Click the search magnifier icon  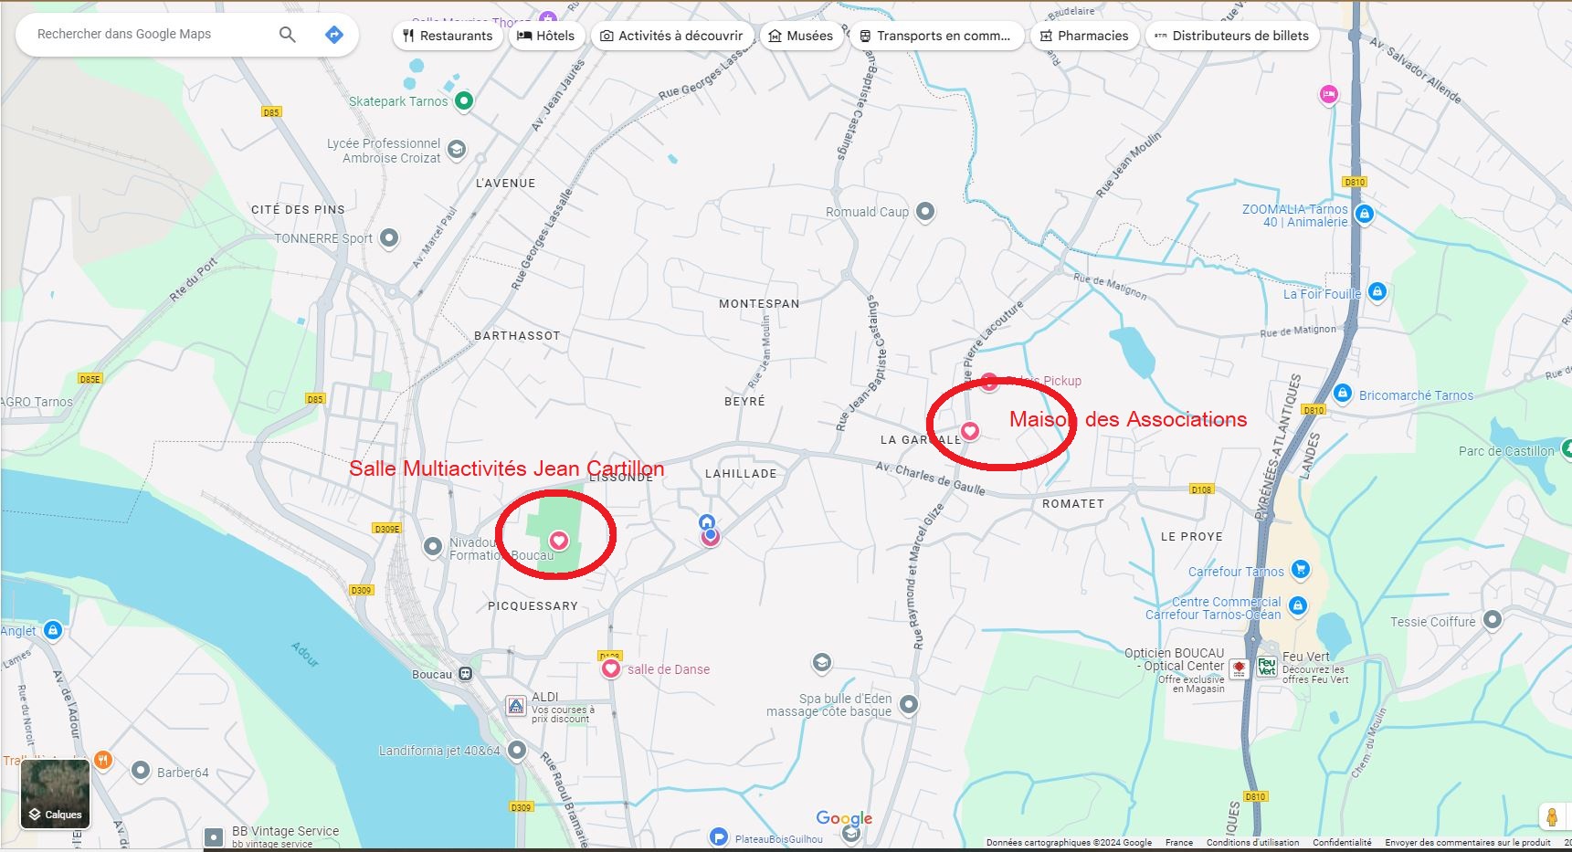(x=287, y=35)
